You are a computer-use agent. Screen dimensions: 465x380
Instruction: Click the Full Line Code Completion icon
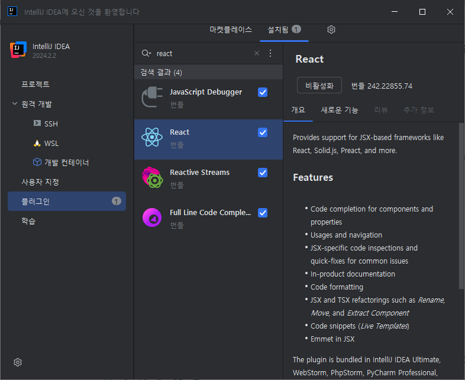point(152,217)
